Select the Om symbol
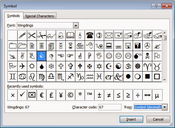Viewport: 175px width, 128px height. tap(128, 66)
